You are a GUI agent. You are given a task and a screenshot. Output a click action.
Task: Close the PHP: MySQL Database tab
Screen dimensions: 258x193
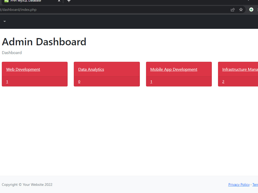[59, 1]
